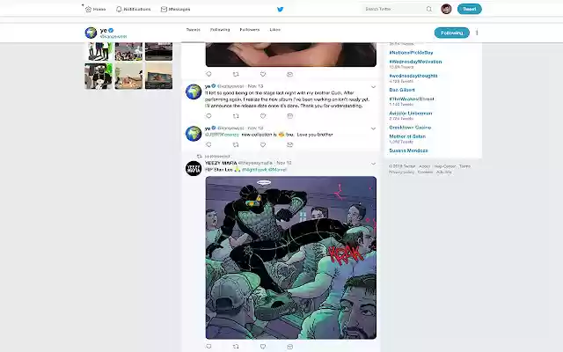Reply to the 'brother Cudi' tweet
Screen dimensions: 563x352
208,115
